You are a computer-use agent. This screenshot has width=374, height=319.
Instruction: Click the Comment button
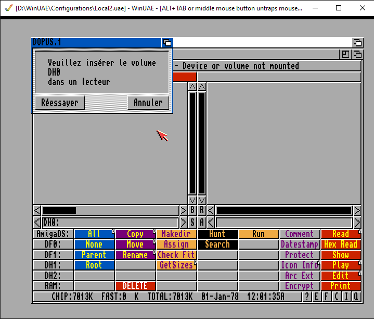(x=300, y=234)
